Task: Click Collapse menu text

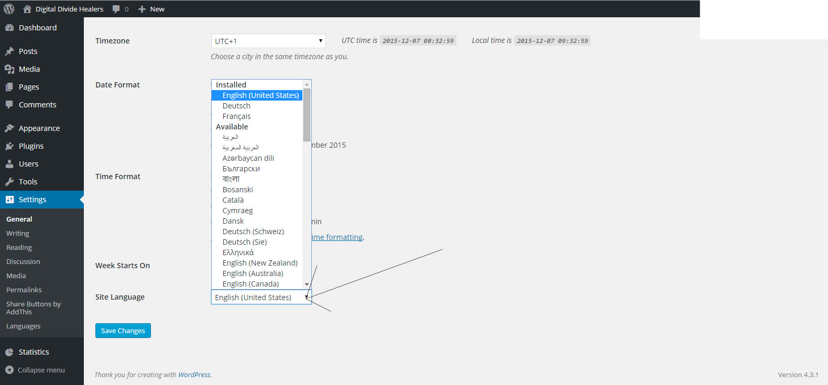Action: coord(41,370)
